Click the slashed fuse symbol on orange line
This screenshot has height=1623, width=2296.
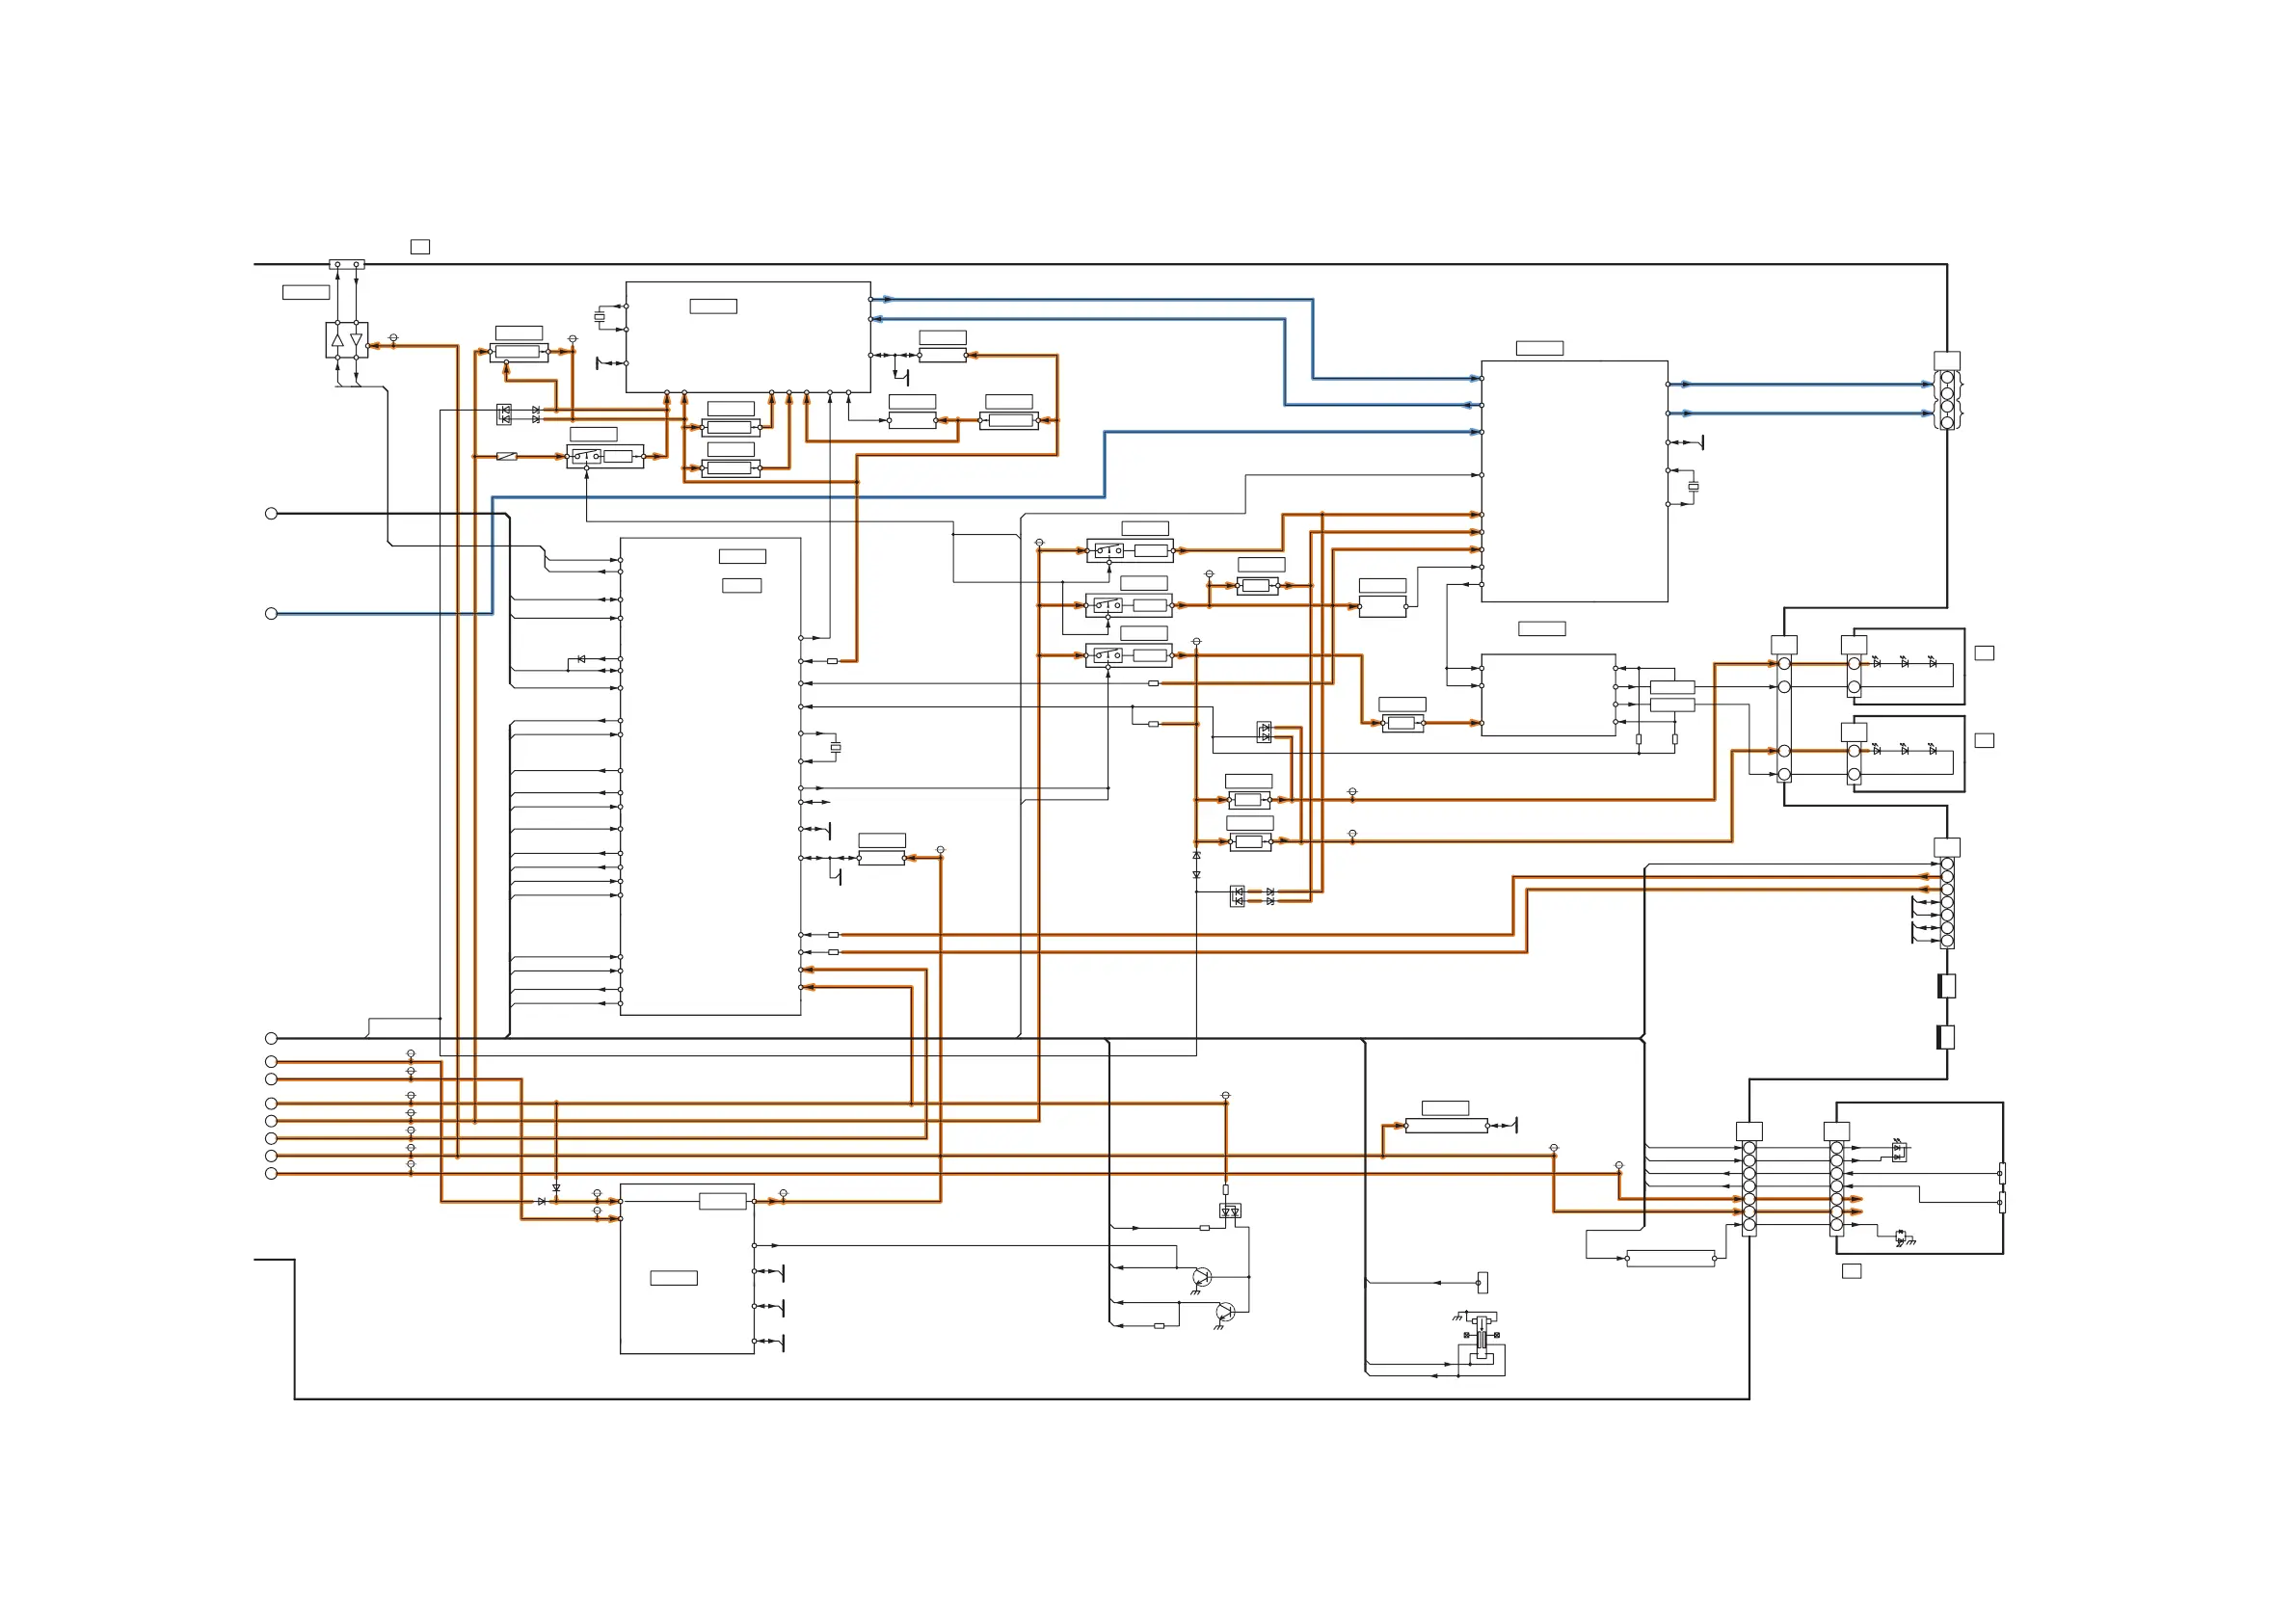click(507, 456)
